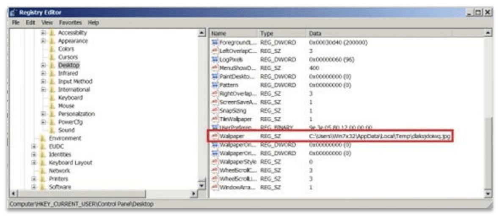Screen dimensions: 499x216
Task: Click the tree pane horizontal scroll-right arrow
Action: (x=194, y=193)
